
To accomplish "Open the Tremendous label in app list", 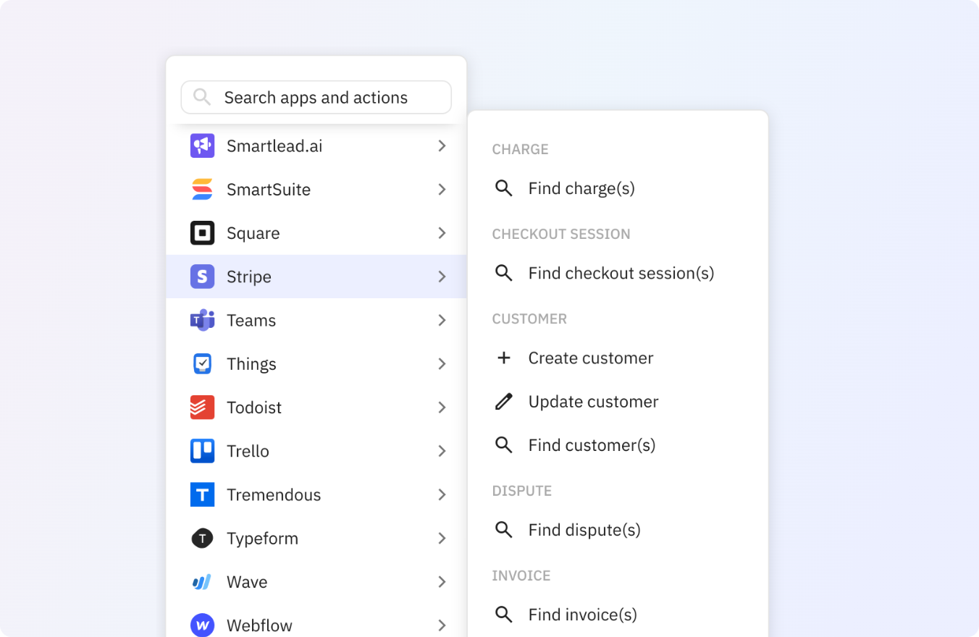I will coord(274,494).
